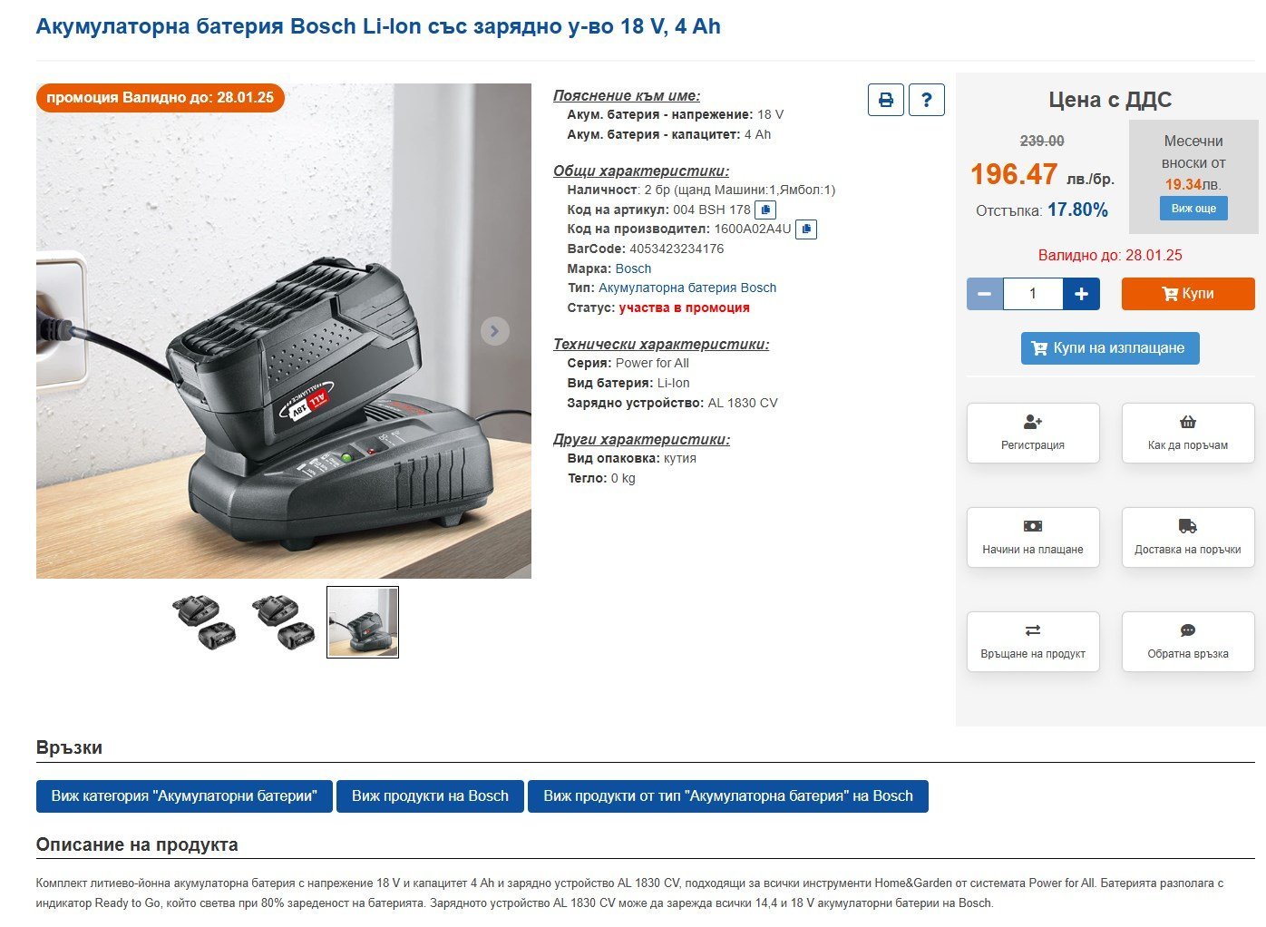Viewport: 1266px width, 927px height.
Task: Select the first product thumbnail
Action: (x=208, y=622)
